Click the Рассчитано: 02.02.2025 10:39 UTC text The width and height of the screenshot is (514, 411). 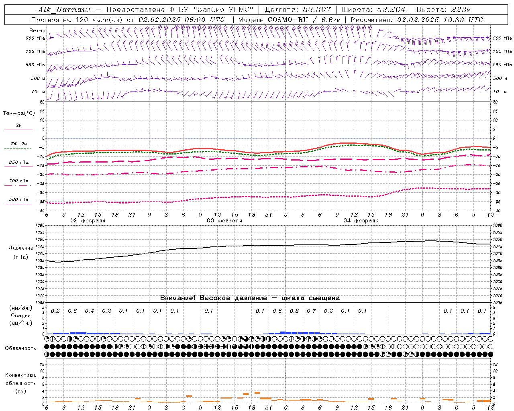click(x=417, y=20)
